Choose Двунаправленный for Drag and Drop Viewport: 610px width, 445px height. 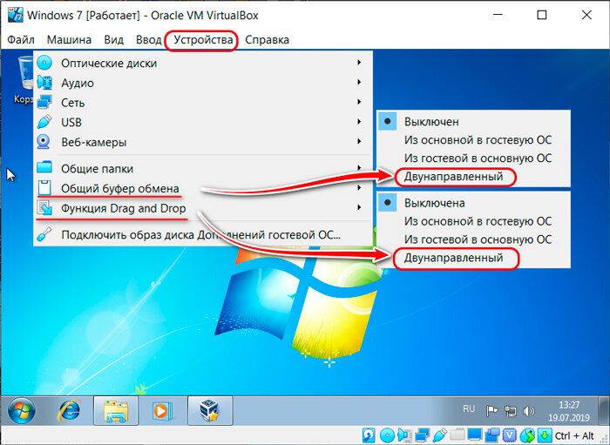pos(473,258)
